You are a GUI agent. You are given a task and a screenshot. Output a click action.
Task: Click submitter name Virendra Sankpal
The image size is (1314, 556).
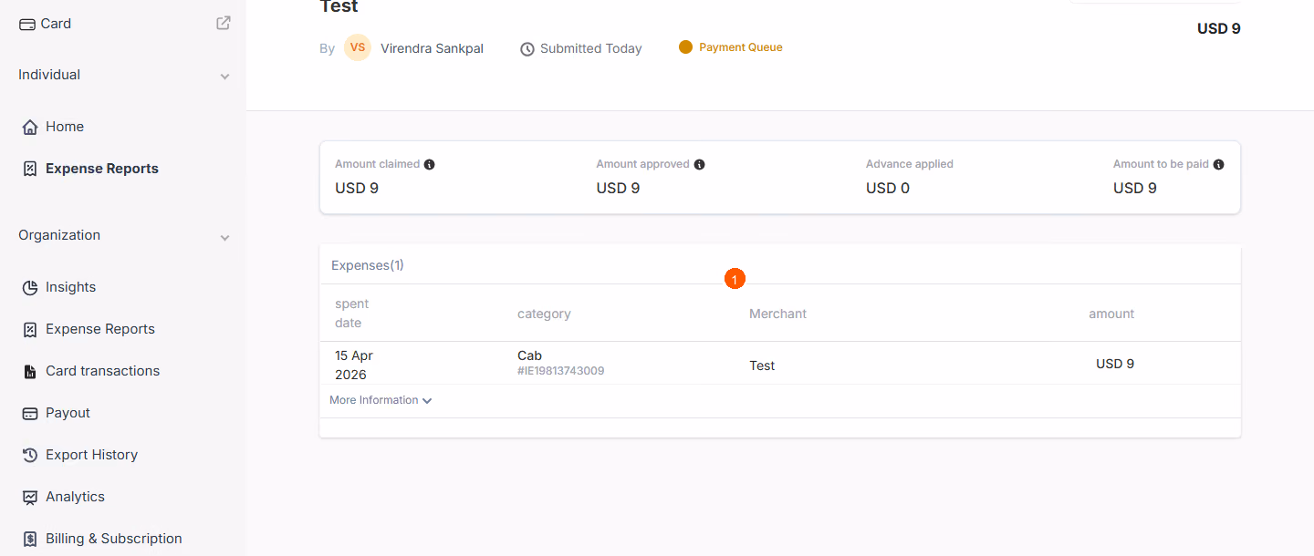click(432, 48)
